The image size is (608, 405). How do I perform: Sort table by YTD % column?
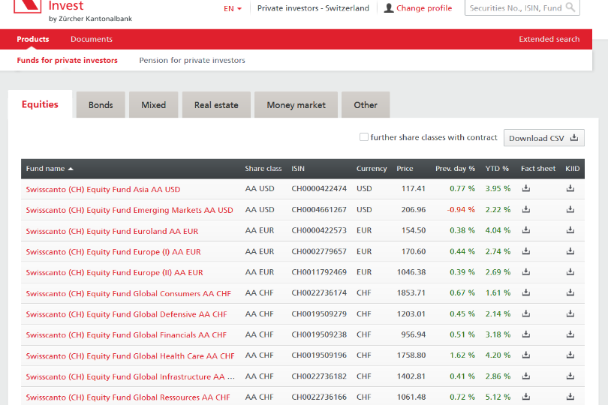[497, 169]
